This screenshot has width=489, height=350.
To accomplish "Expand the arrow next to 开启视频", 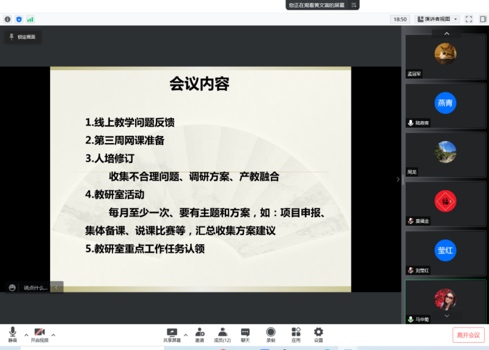I will (x=53, y=335).
